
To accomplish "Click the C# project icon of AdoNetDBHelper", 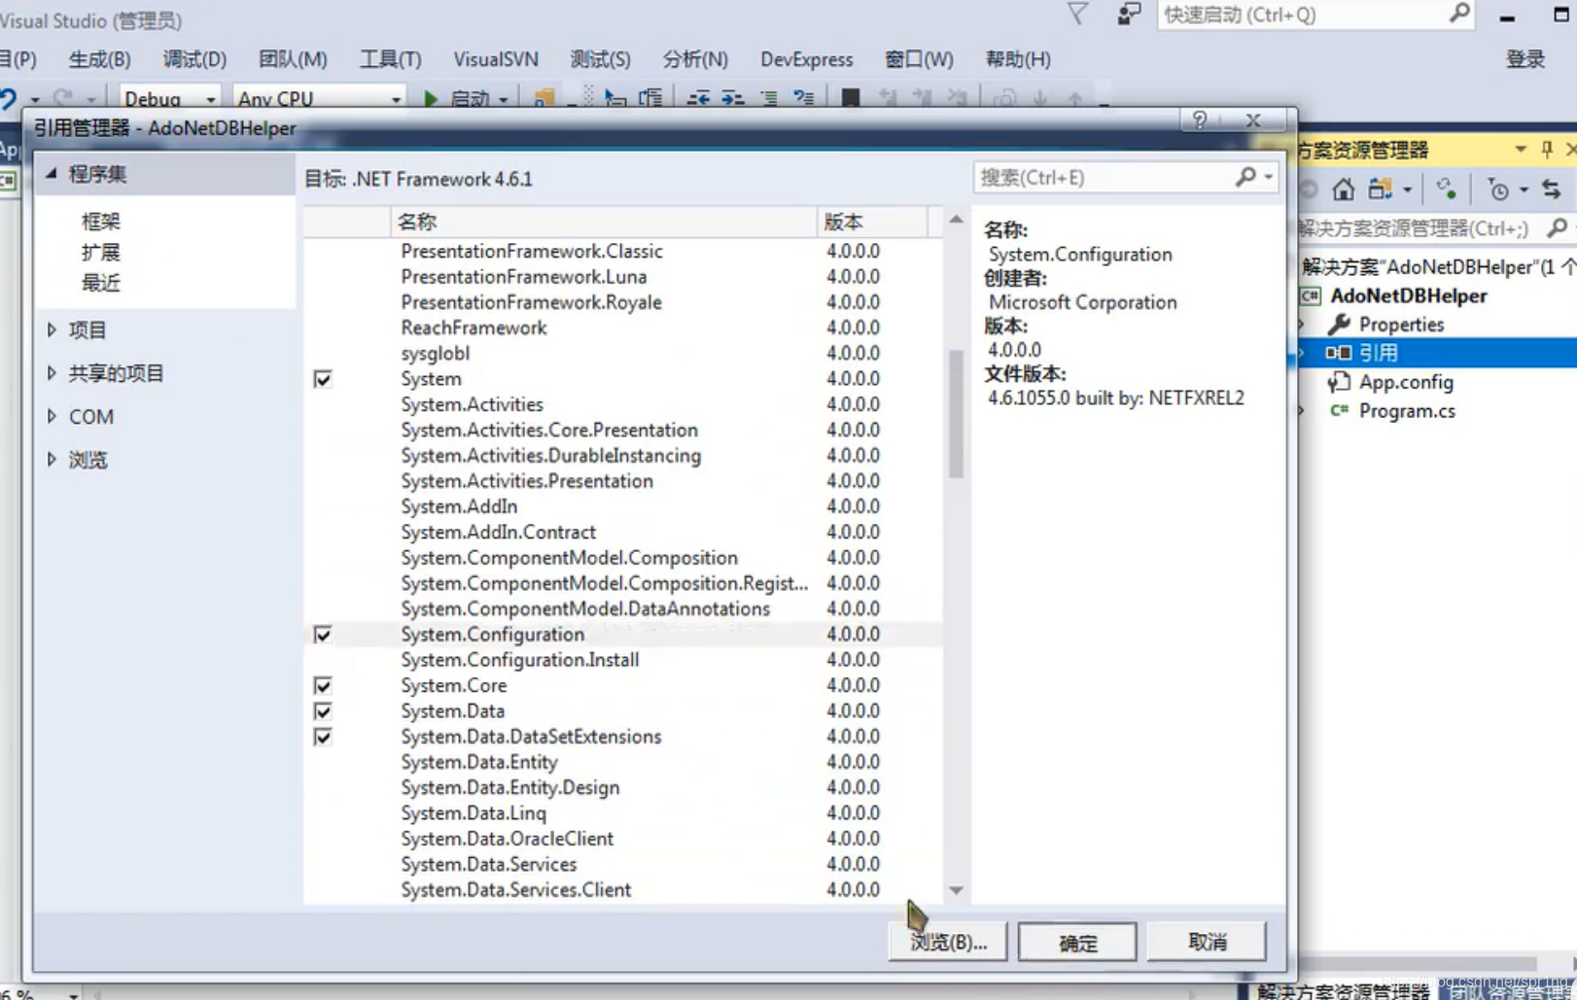I will 1311,295.
